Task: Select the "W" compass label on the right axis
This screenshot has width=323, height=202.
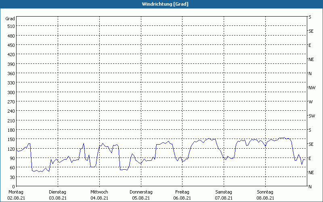Action: [310, 102]
